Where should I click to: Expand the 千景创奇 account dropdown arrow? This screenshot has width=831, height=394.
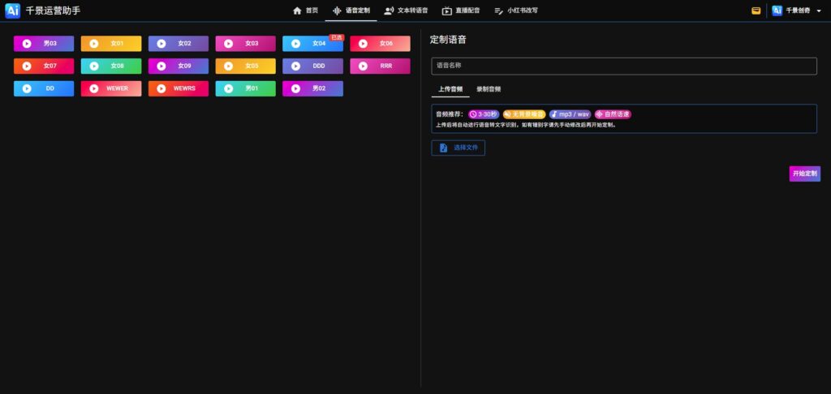click(x=819, y=11)
